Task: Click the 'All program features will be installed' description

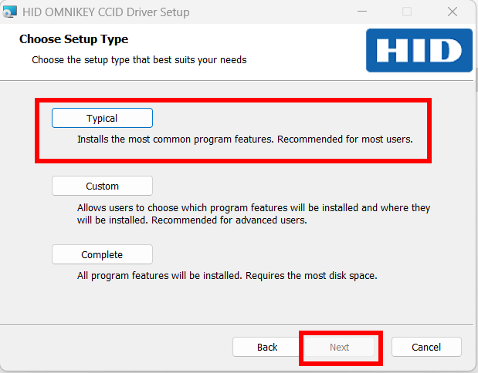Action: pyautogui.click(x=227, y=276)
